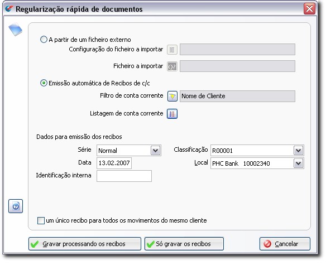Screen dimensions: 326x265
Task: Click Gravar processando os recibos button
Action: tap(85, 244)
